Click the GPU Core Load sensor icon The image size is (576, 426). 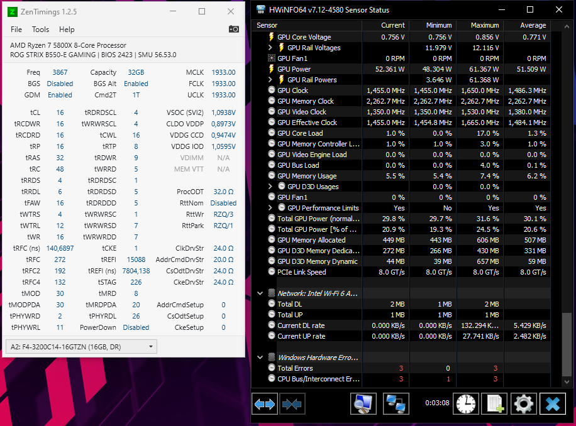point(272,133)
